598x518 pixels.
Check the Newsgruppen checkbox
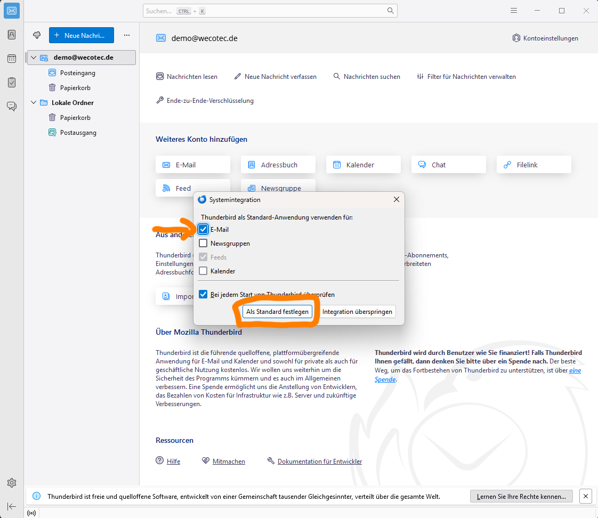click(203, 243)
